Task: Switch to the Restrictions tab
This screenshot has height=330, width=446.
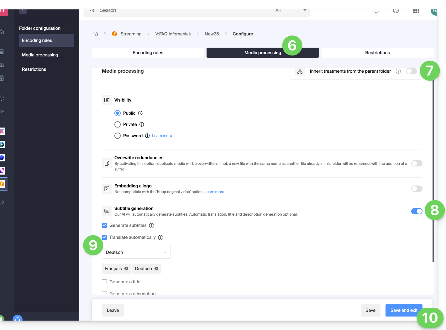Action: (x=377, y=53)
